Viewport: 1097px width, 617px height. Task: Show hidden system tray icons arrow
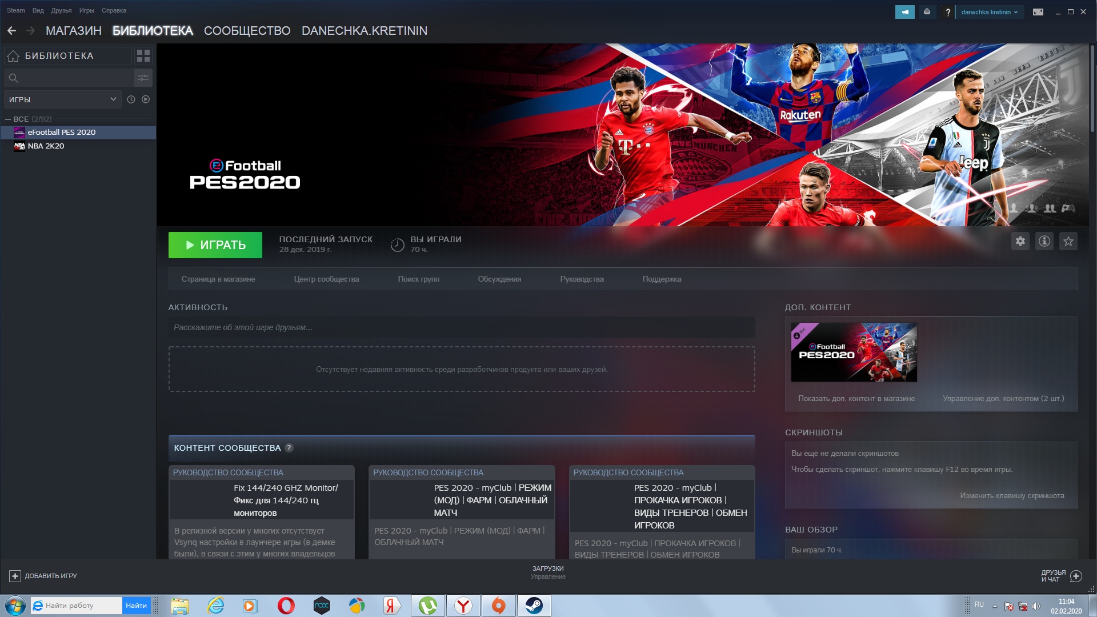995,606
